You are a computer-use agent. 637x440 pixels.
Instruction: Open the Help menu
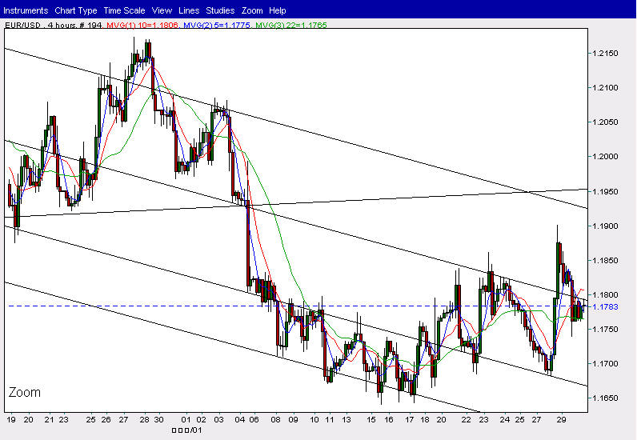[x=278, y=10]
